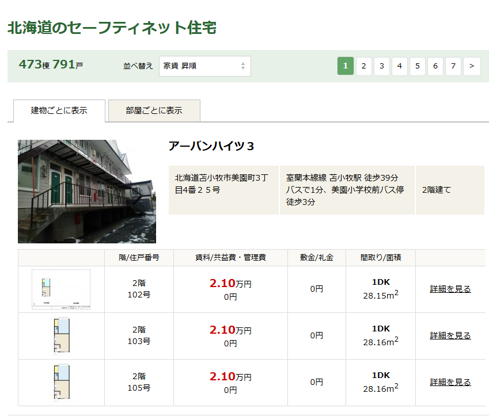Advance to next page with > arrow

(471, 66)
